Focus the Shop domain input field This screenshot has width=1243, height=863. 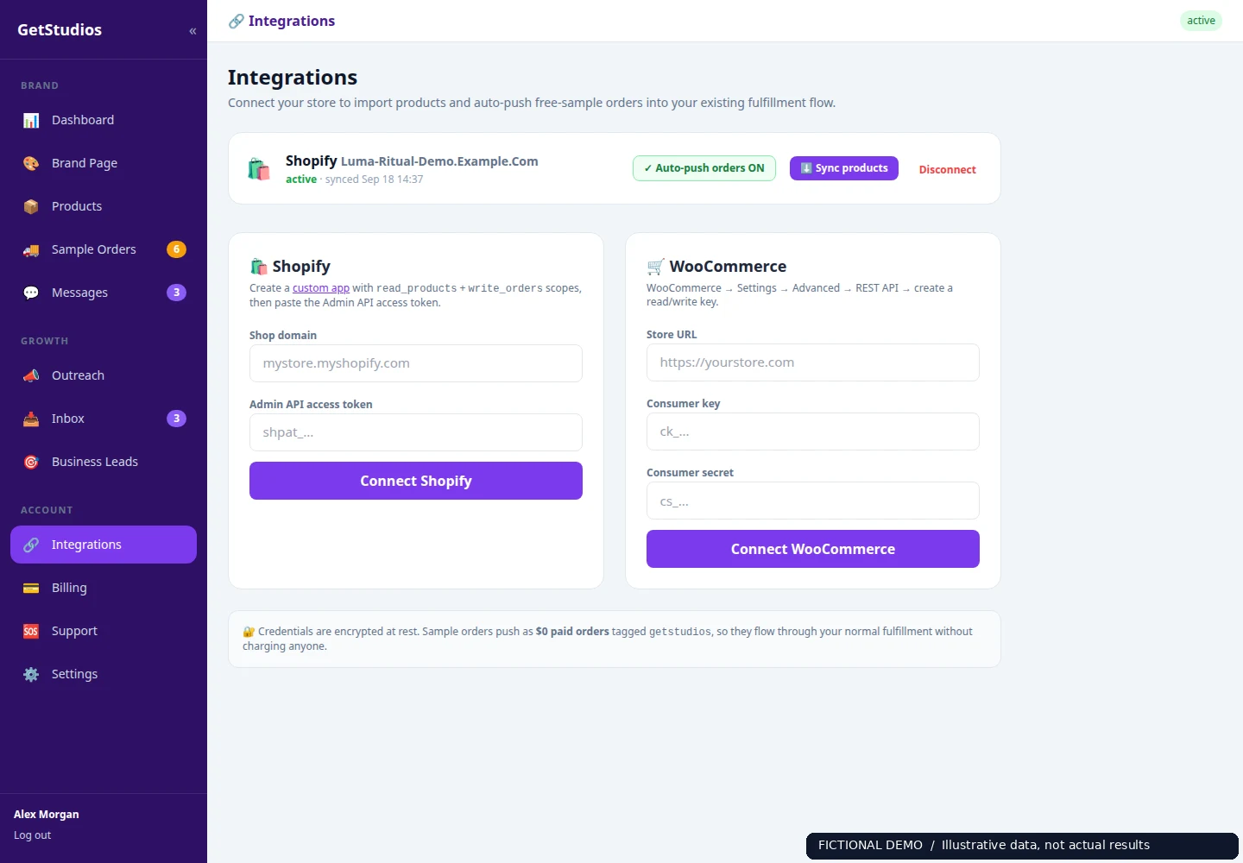tap(416, 363)
